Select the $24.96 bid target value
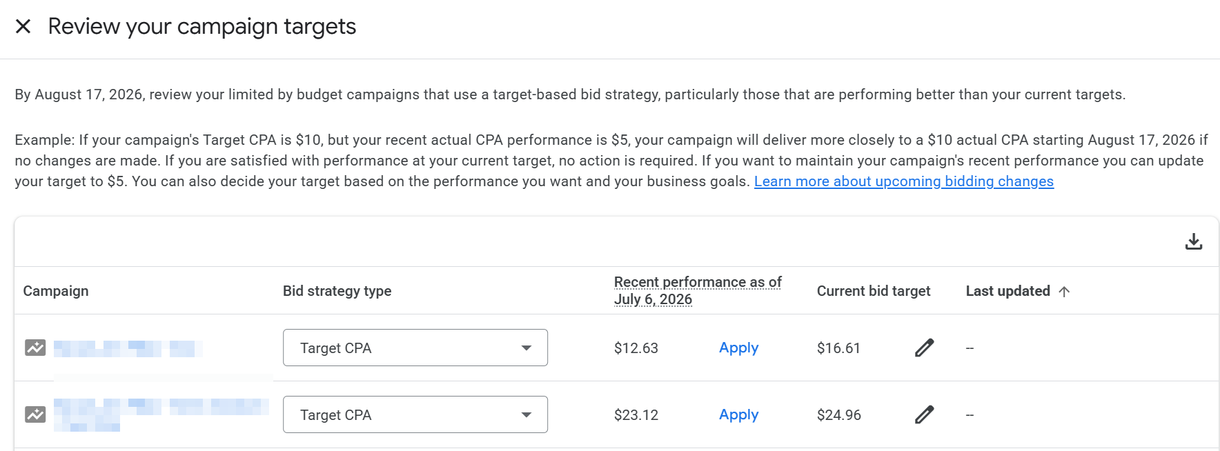 coord(839,415)
